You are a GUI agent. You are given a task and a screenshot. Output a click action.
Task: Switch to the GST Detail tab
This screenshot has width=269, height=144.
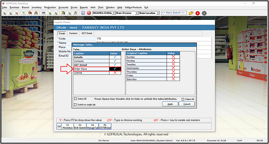coord(87,33)
